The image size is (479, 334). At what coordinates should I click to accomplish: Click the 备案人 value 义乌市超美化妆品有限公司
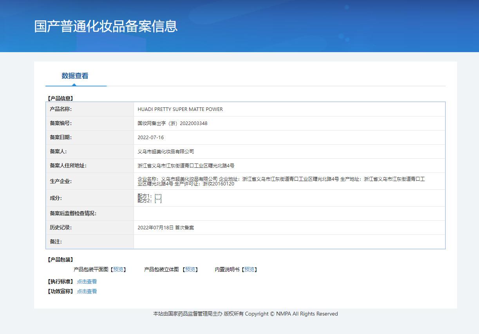point(166,152)
